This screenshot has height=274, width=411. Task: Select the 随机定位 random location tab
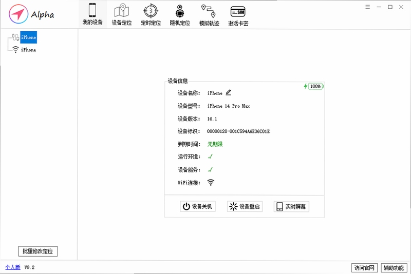180,14
